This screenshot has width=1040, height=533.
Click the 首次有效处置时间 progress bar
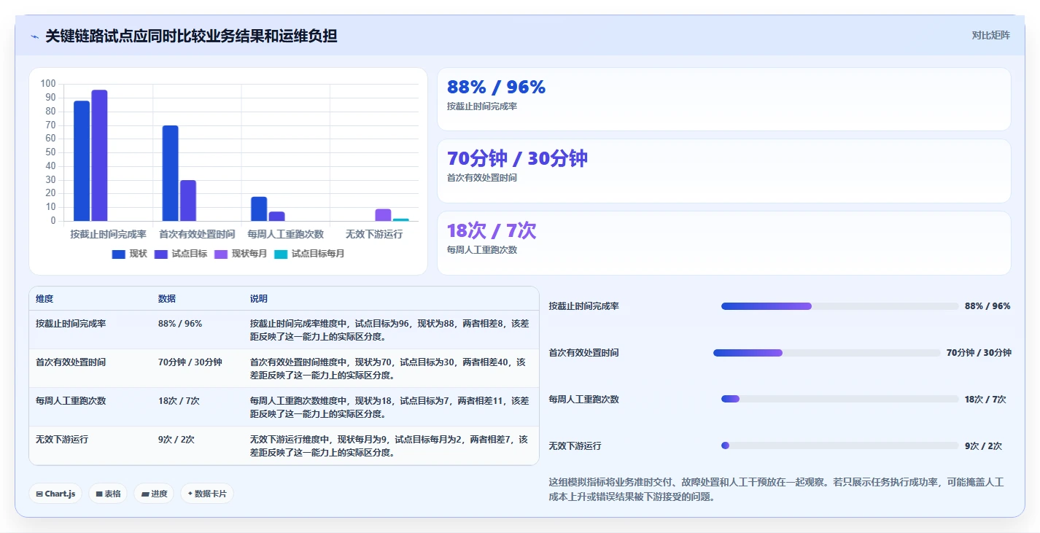(x=827, y=353)
